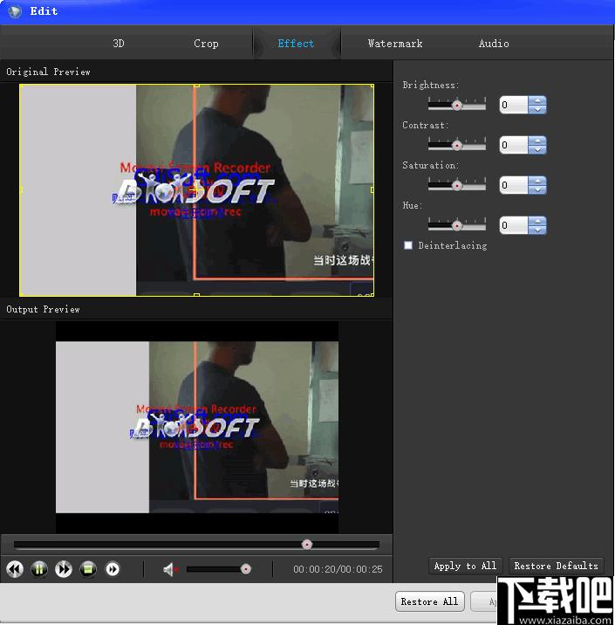Increase Brightness value with up arrow
Image resolution: width=615 pixels, height=625 pixels.
pos(537,100)
